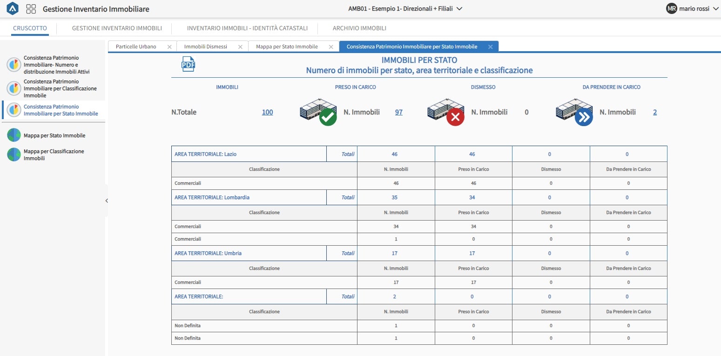
Task: Open sidebar Numero e distribuzione Immobili Attivi item
Action: (57, 65)
